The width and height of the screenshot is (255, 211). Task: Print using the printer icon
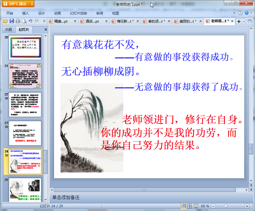tap(18, 21)
